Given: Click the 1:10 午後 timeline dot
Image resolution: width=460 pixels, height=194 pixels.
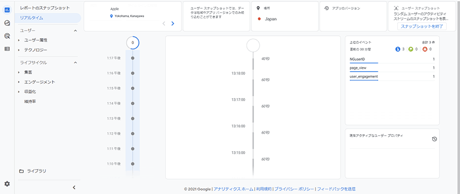Looking at the screenshot, I should (132, 164).
